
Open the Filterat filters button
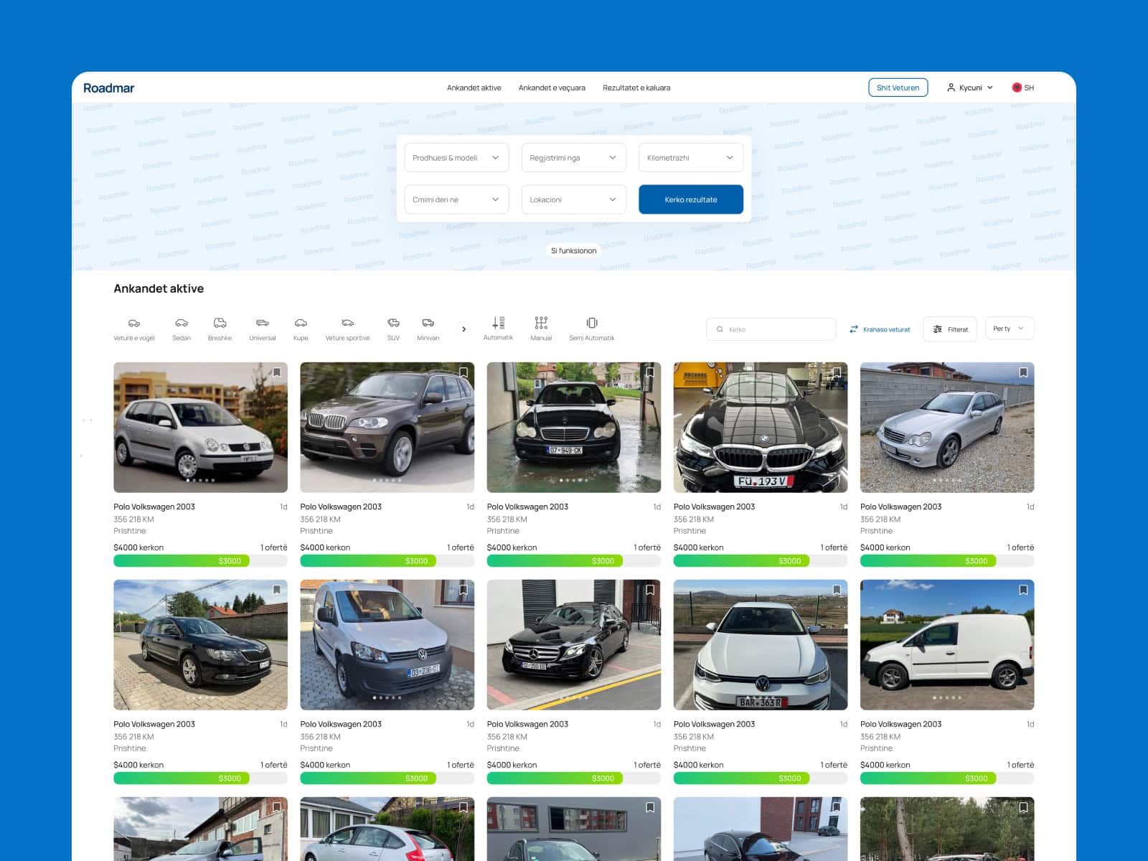(x=950, y=329)
